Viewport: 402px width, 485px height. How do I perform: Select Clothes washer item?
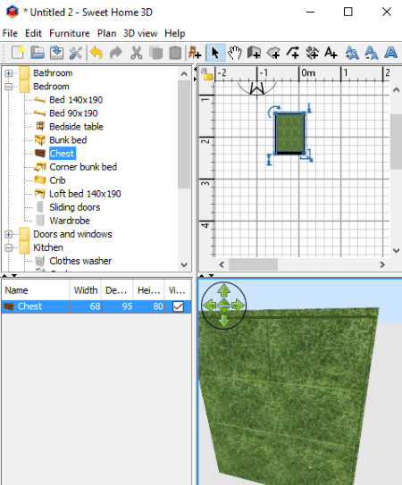80,261
